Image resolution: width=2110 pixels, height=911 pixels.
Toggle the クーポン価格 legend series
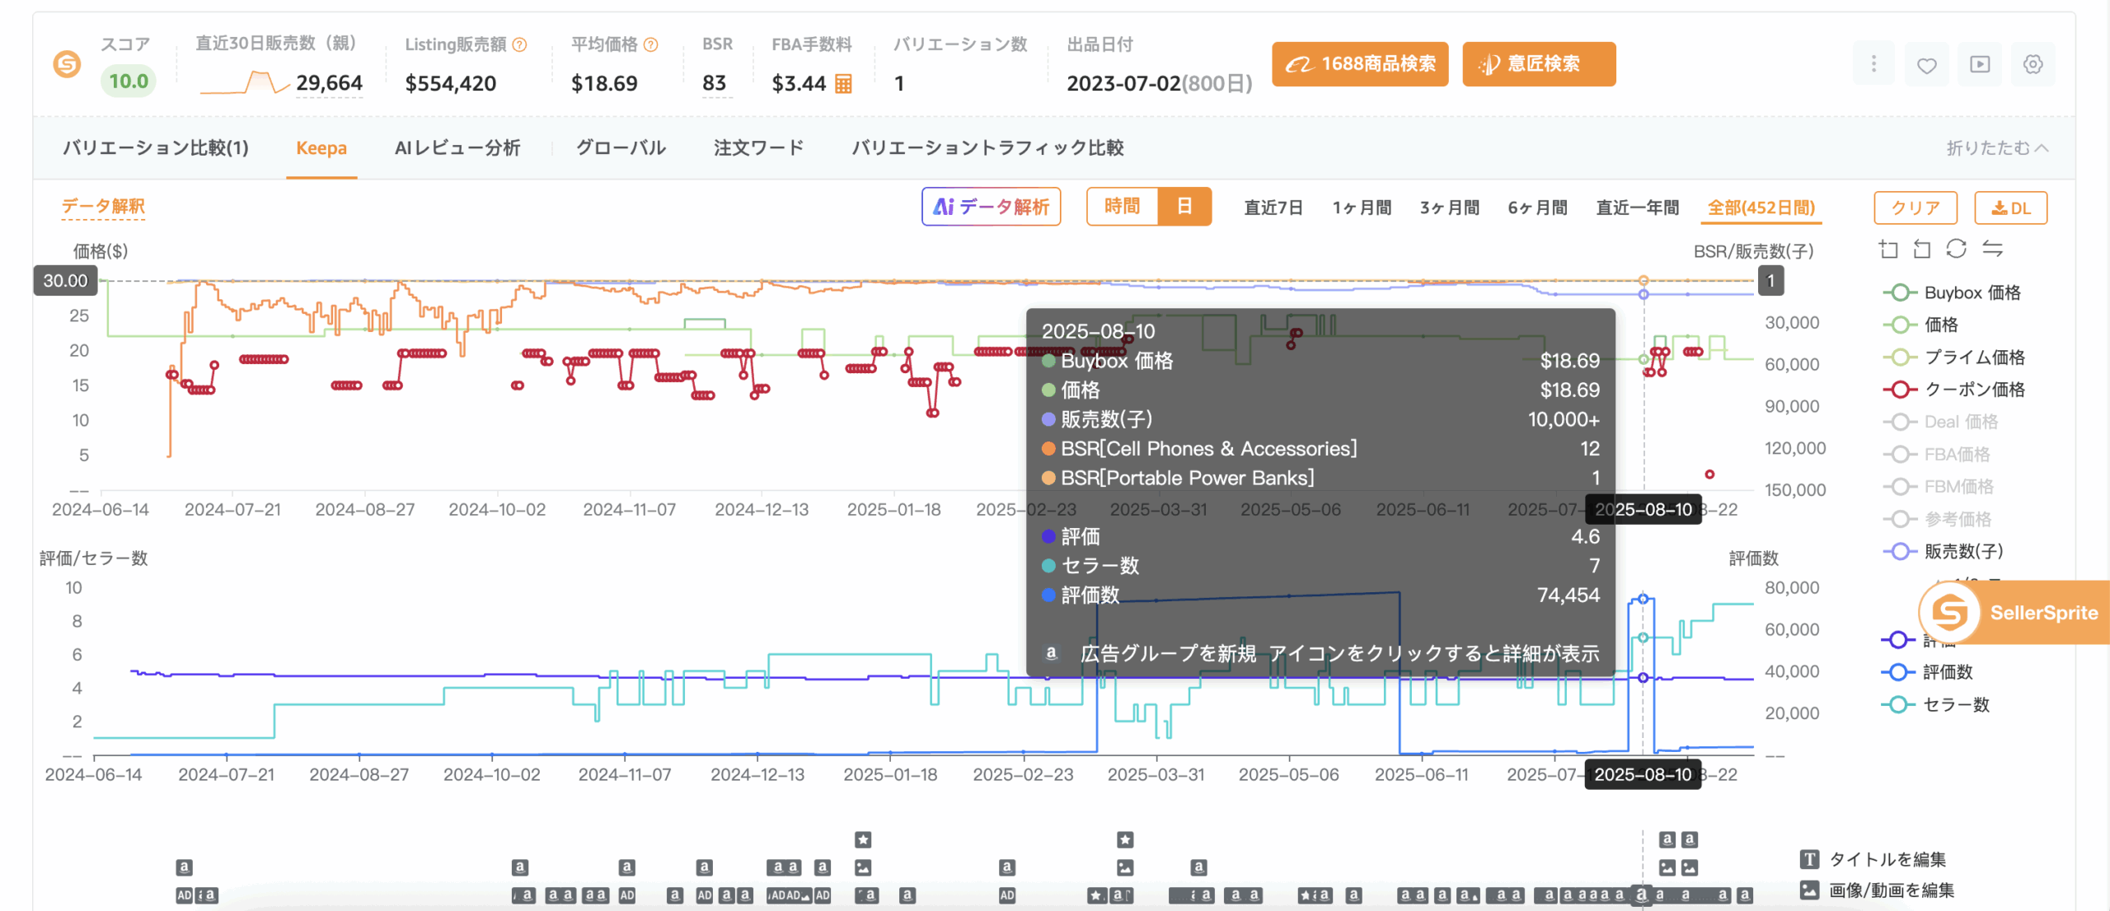(1953, 390)
